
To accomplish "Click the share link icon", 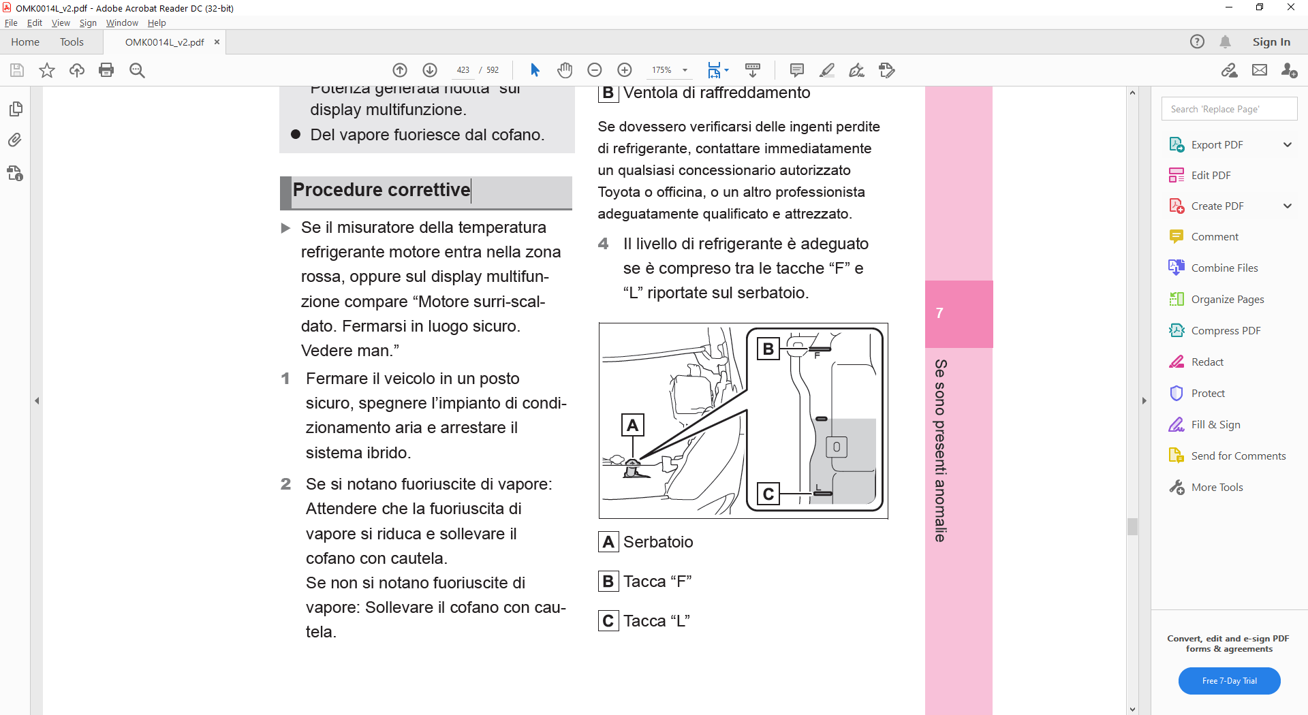I will (1230, 70).
